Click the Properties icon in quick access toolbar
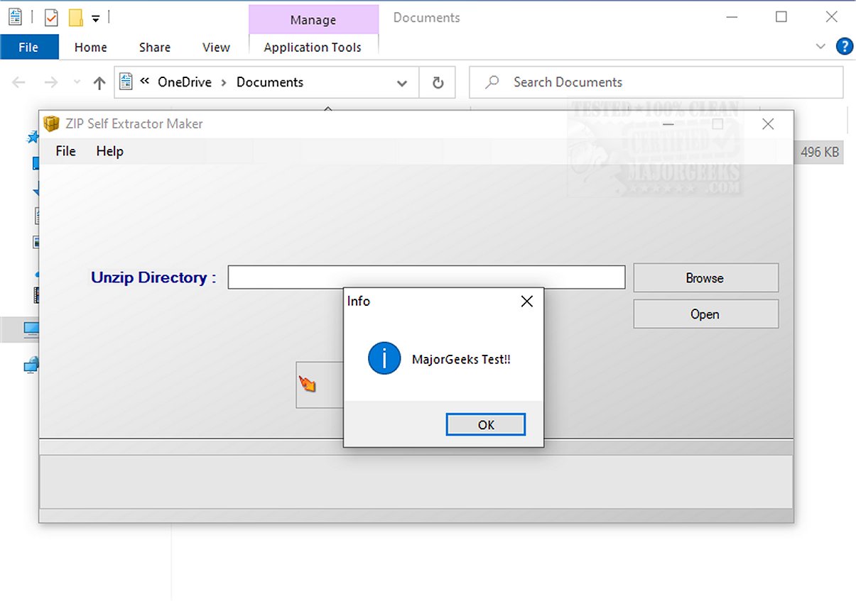Screen dimensions: 856x601 point(51,18)
